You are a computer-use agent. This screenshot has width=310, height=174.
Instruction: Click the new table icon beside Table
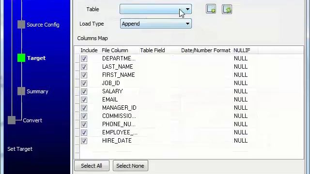pyautogui.click(x=211, y=9)
